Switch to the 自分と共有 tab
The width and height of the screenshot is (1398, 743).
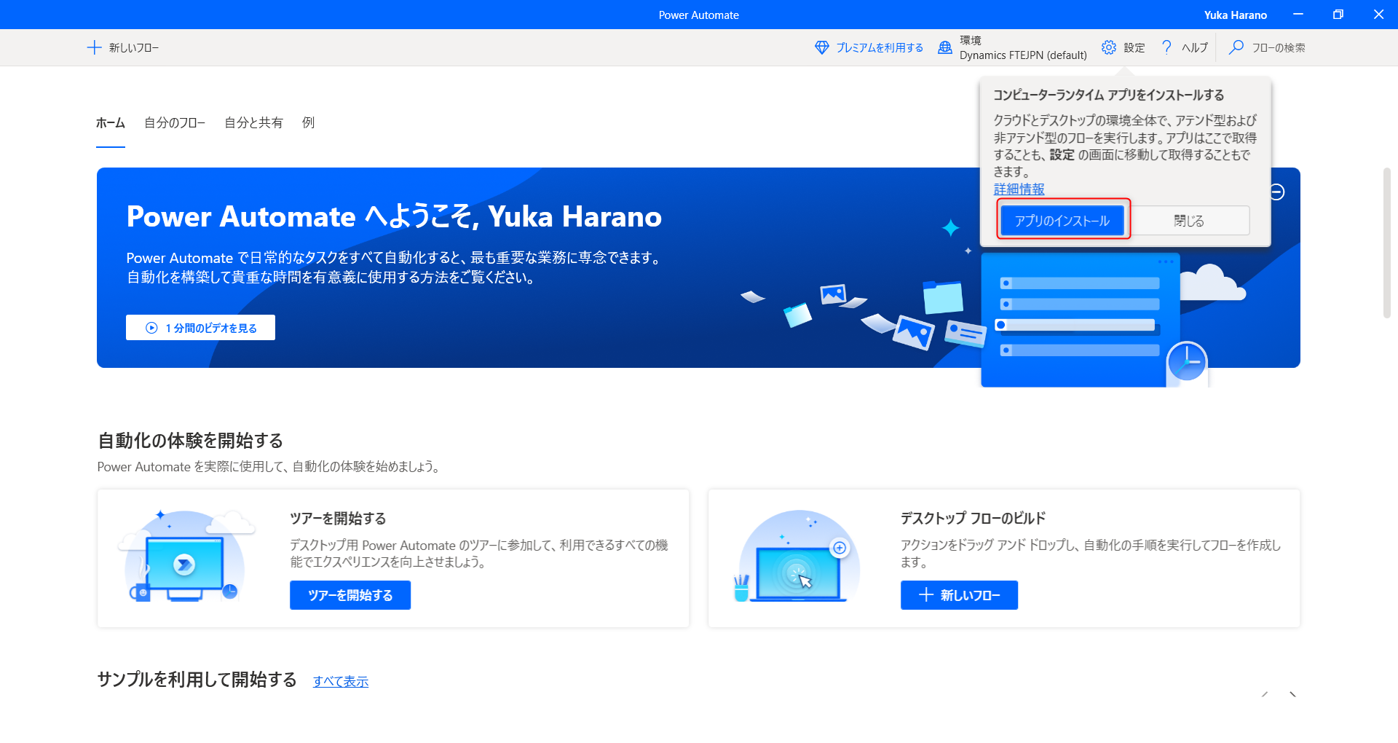253,122
